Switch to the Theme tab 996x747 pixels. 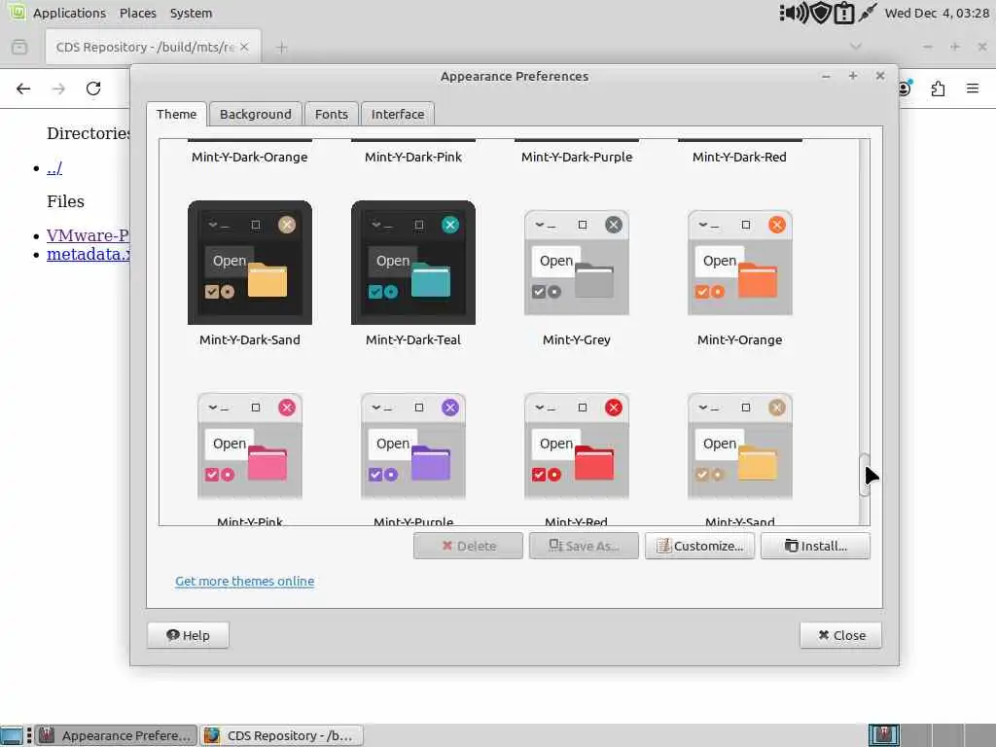pyautogui.click(x=177, y=115)
